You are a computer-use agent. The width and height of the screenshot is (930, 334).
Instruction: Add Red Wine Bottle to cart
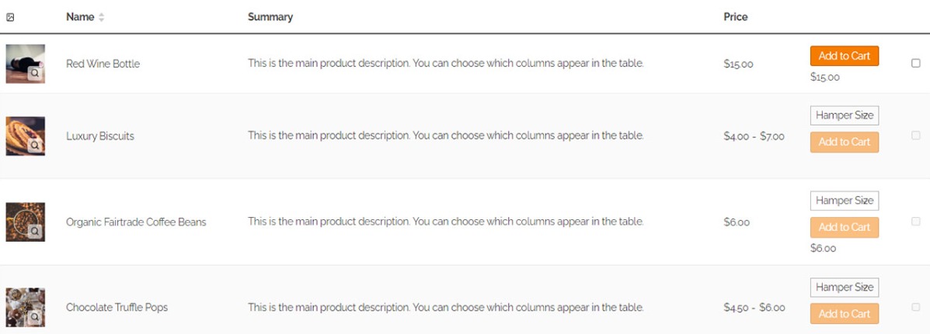tap(844, 56)
